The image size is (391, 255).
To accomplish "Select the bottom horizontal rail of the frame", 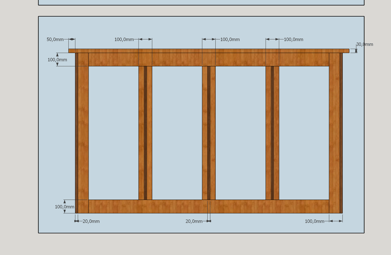I will [x=209, y=207].
